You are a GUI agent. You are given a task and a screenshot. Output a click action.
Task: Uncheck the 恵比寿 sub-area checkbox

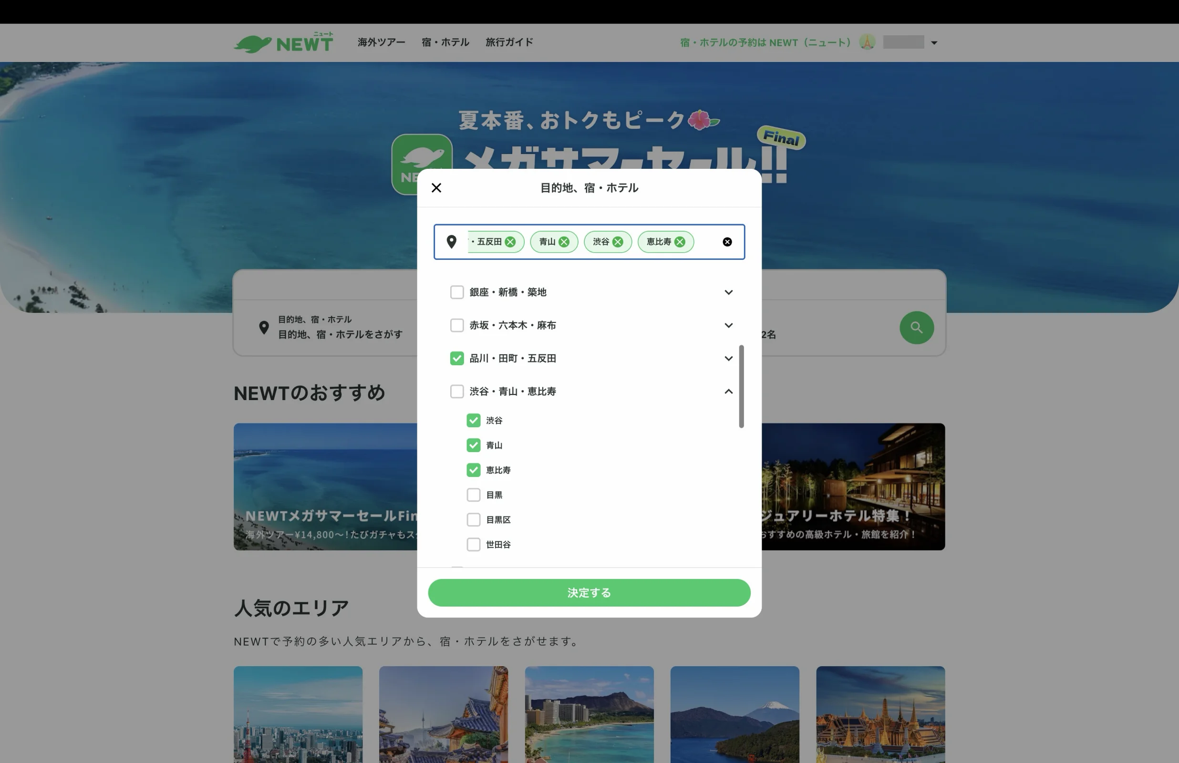click(474, 470)
